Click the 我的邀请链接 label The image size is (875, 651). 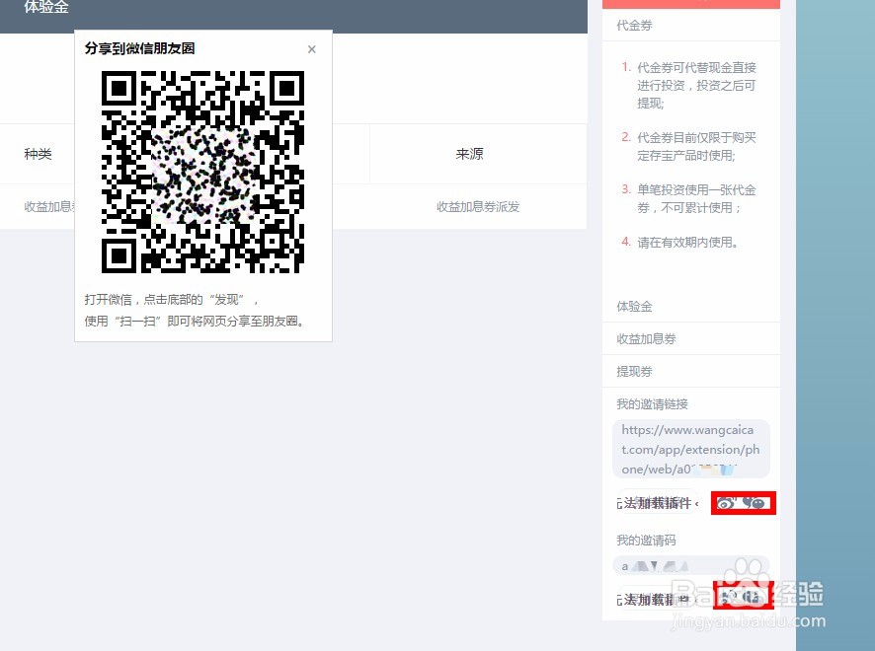652,404
